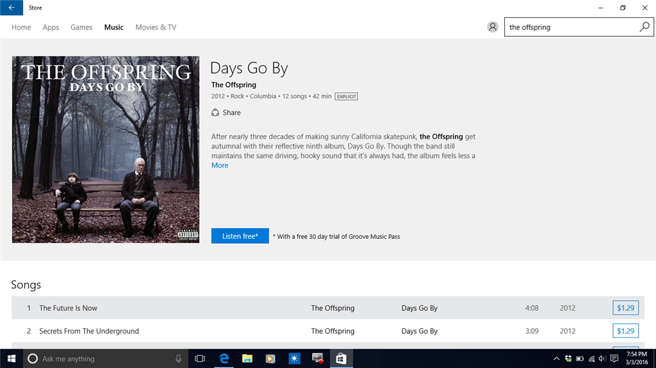Screen dimensions: 656x368
Task: Open the blue sun icon app on the taskbar
Action: (294, 358)
